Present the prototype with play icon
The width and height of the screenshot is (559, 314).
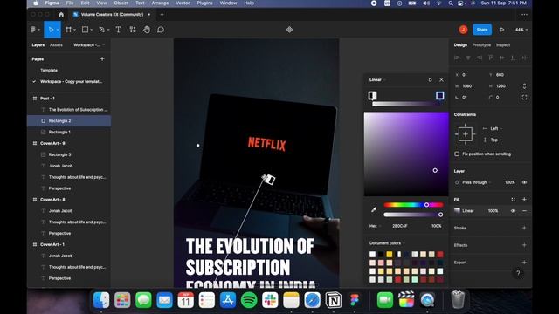(x=502, y=30)
